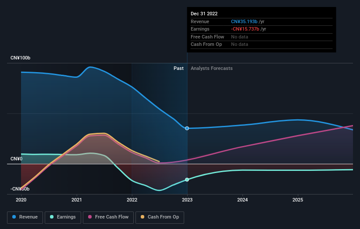The width and height of the screenshot is (360, 229).
Task: Click the Earnings data point at 2023
Action: click(x=187, y=180)
